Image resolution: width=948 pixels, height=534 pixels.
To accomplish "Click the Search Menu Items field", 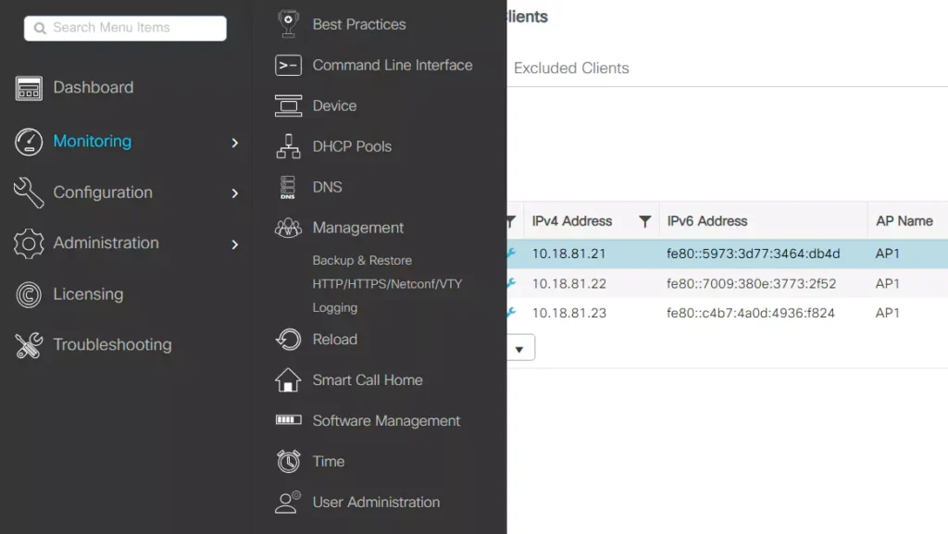I will click(126, 29).
